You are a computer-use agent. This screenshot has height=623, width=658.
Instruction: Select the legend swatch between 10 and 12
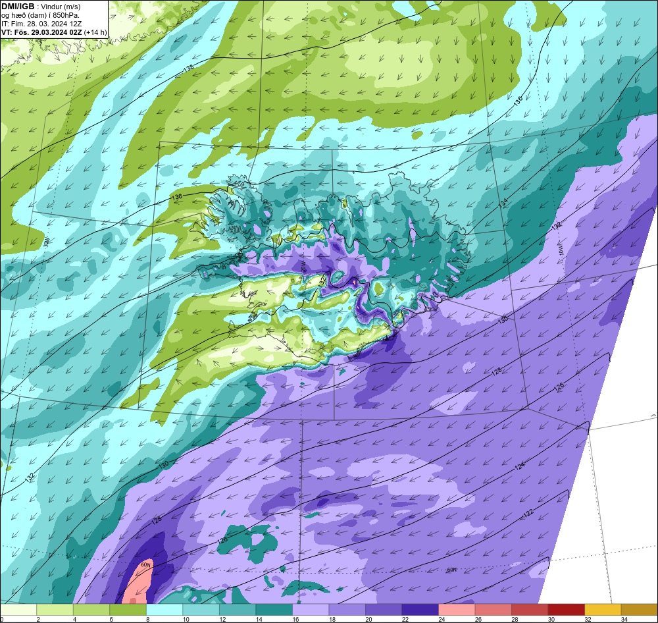point(201,609)
